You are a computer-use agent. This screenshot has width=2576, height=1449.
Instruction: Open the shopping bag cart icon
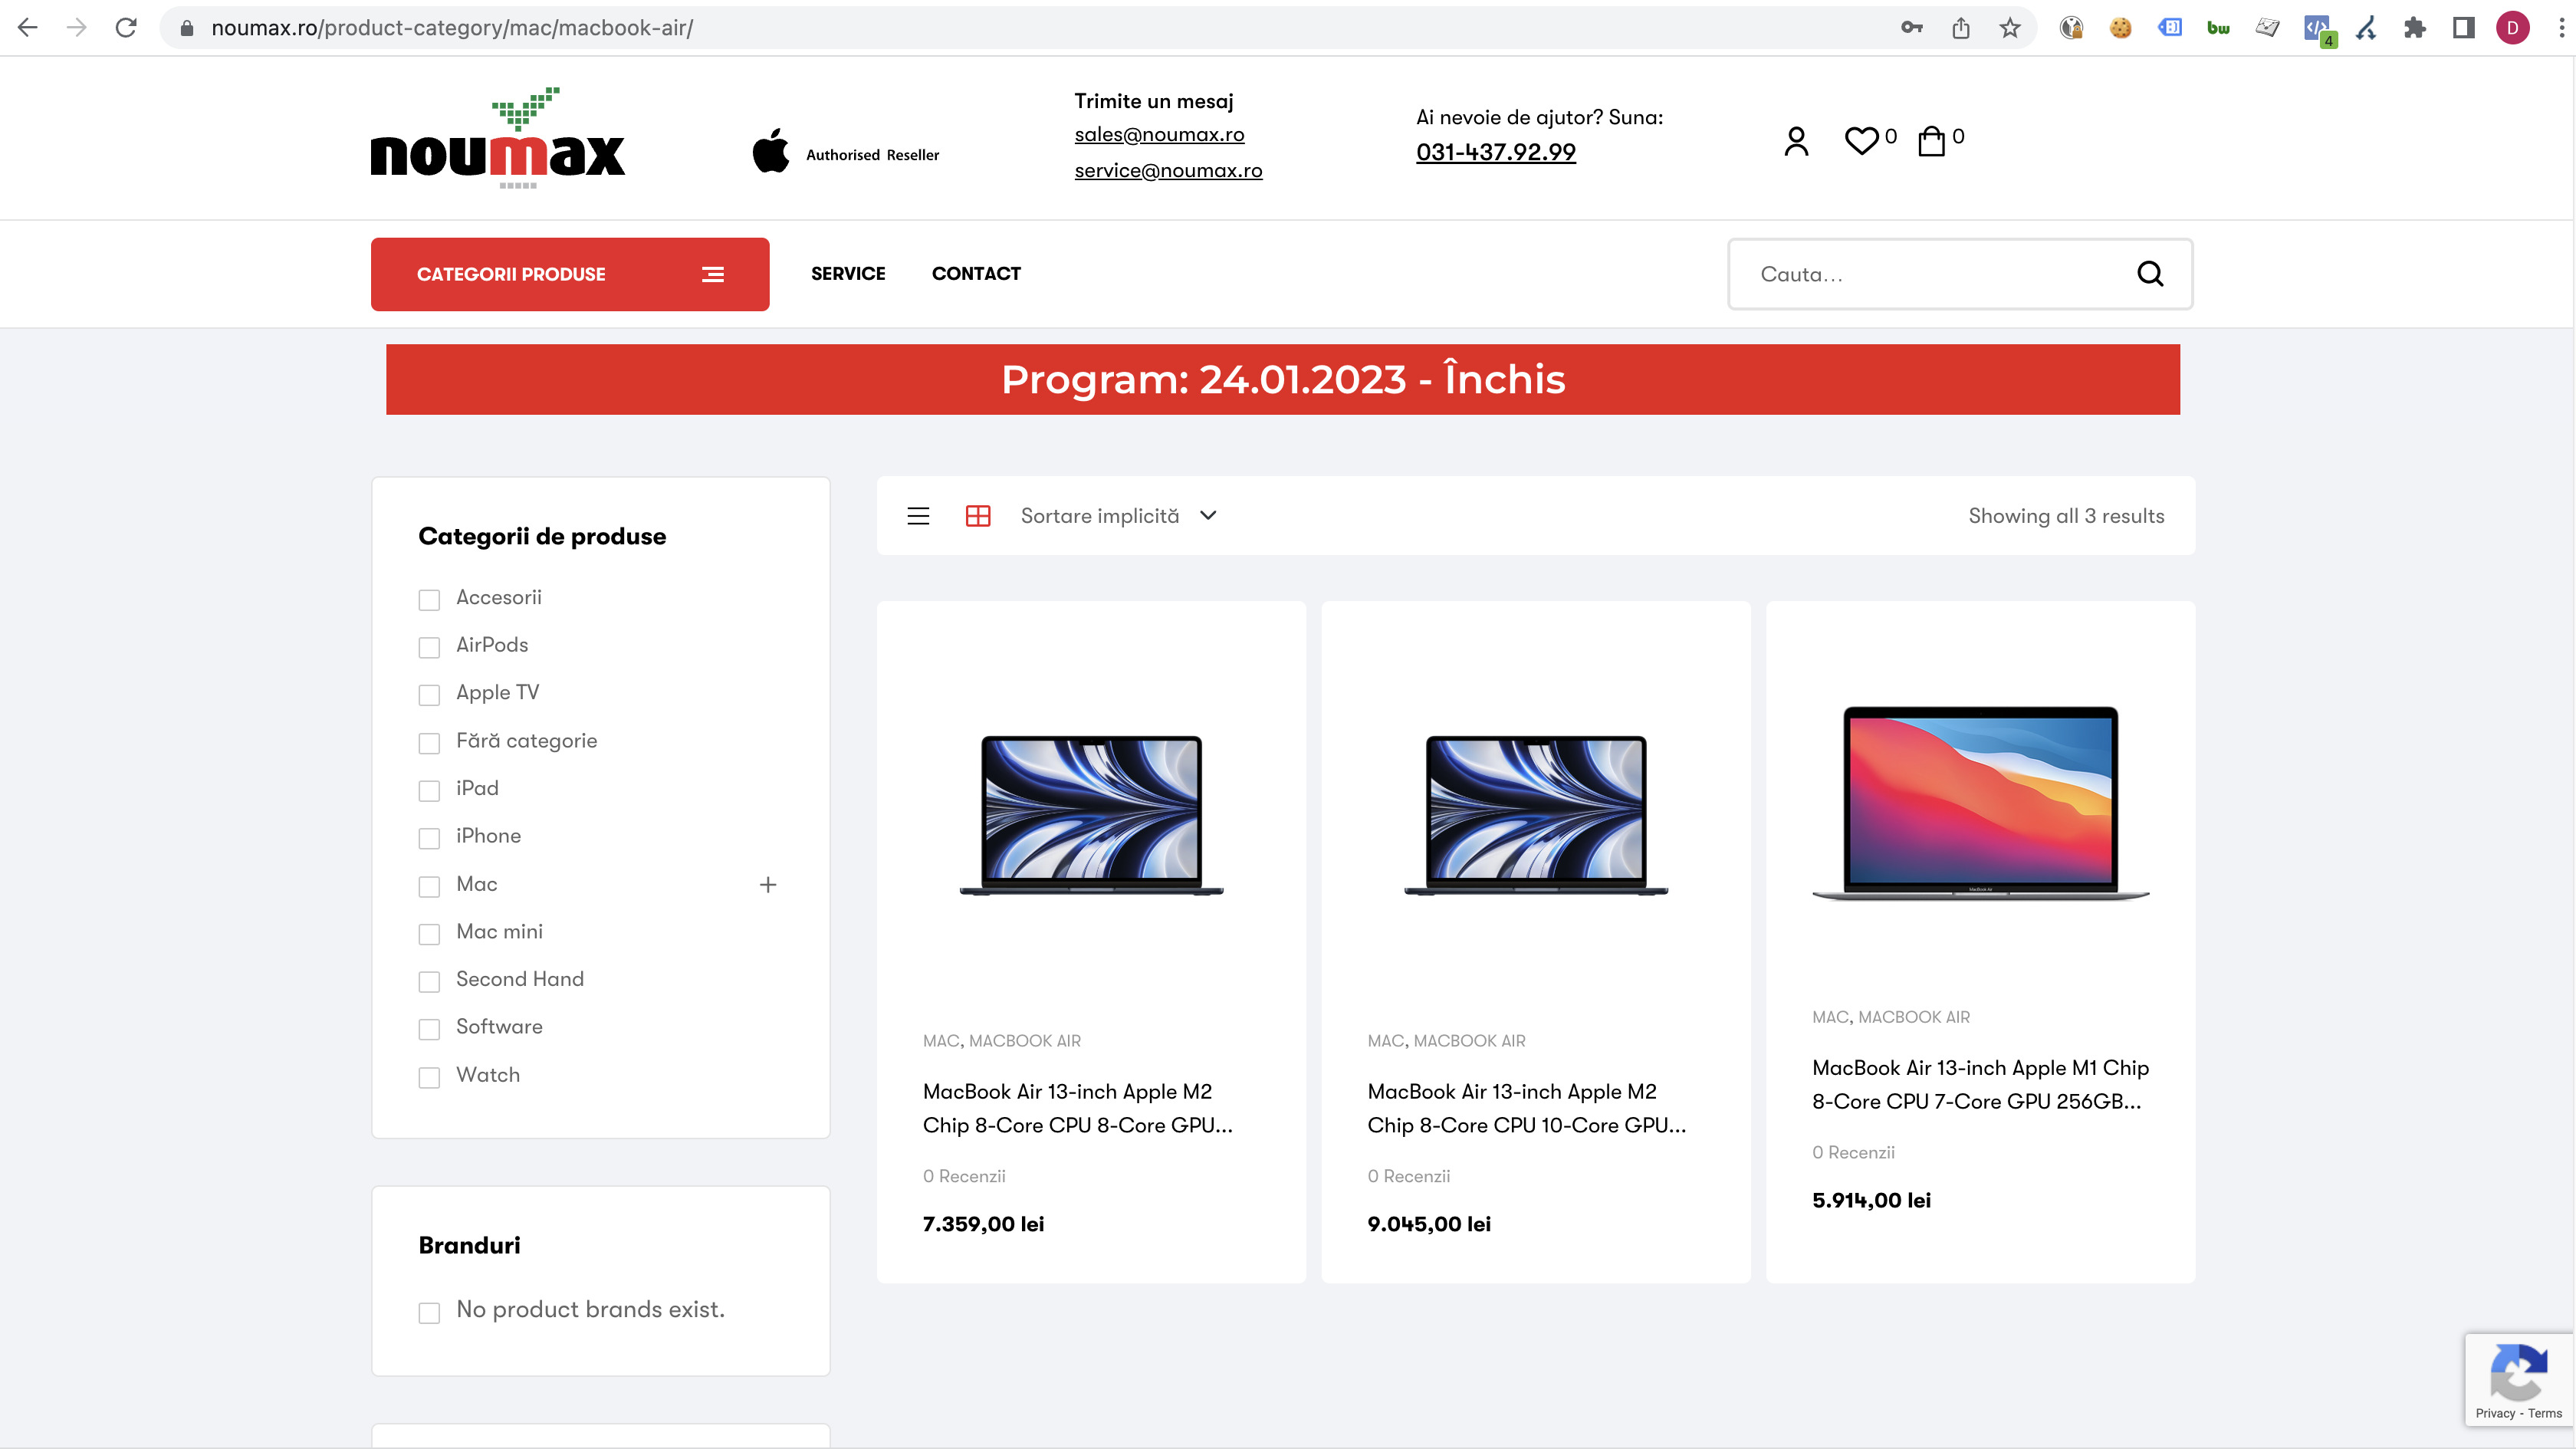click(1931, 140)
